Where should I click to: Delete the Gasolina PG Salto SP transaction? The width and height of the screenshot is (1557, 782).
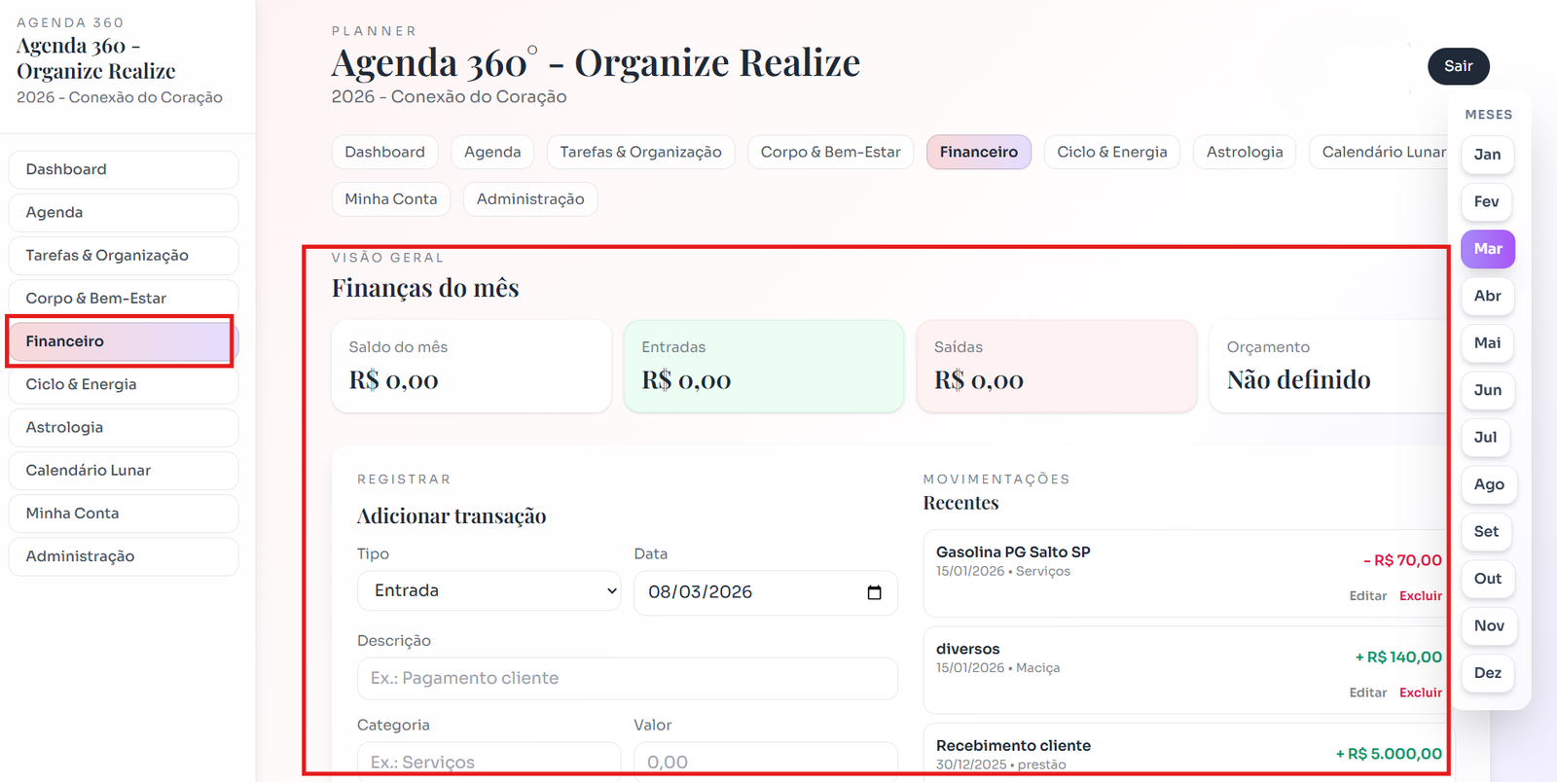(x=1421, y=596)
